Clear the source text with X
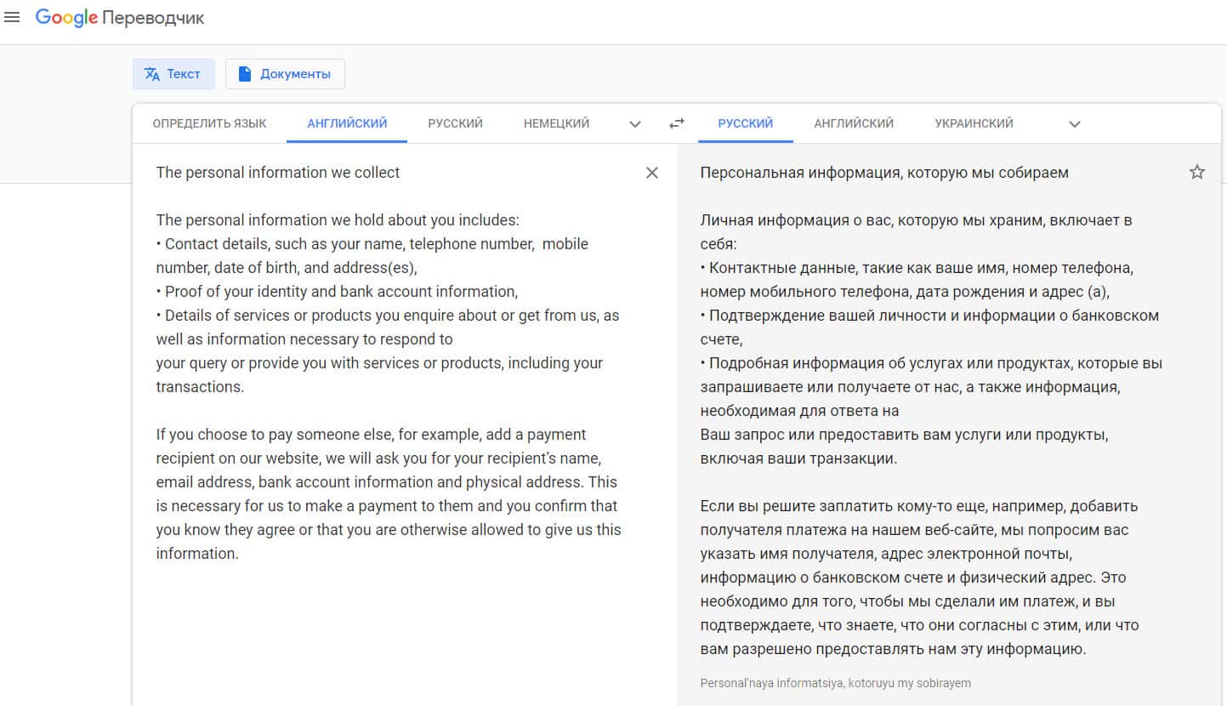The height and width of the screenshot is (706, 1227). [652, 173]
